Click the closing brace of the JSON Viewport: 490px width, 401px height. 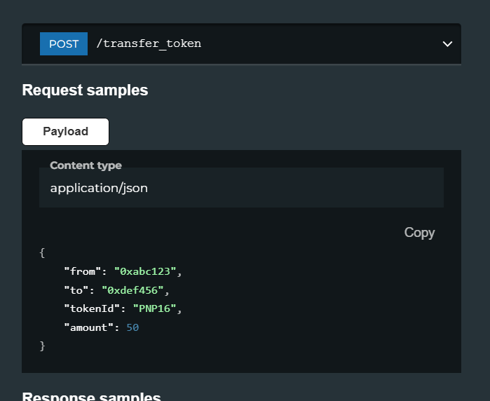coord(42,346)
